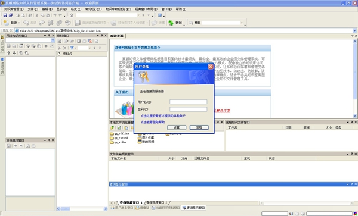
Task: Click the qq_offline folder in local browser
Action: click(120, 134)
